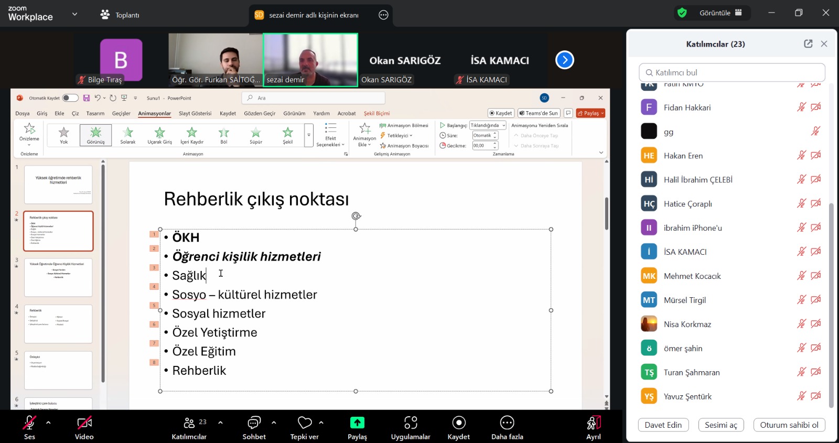Click the Katılımcı bul search field
Viewport: 839px width, 443px height.
click(x=732, y=72)
